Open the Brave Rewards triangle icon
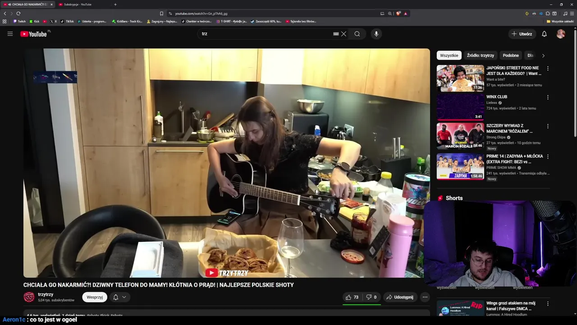Screen dimensions: 577x325 click(x=406, y=14)
